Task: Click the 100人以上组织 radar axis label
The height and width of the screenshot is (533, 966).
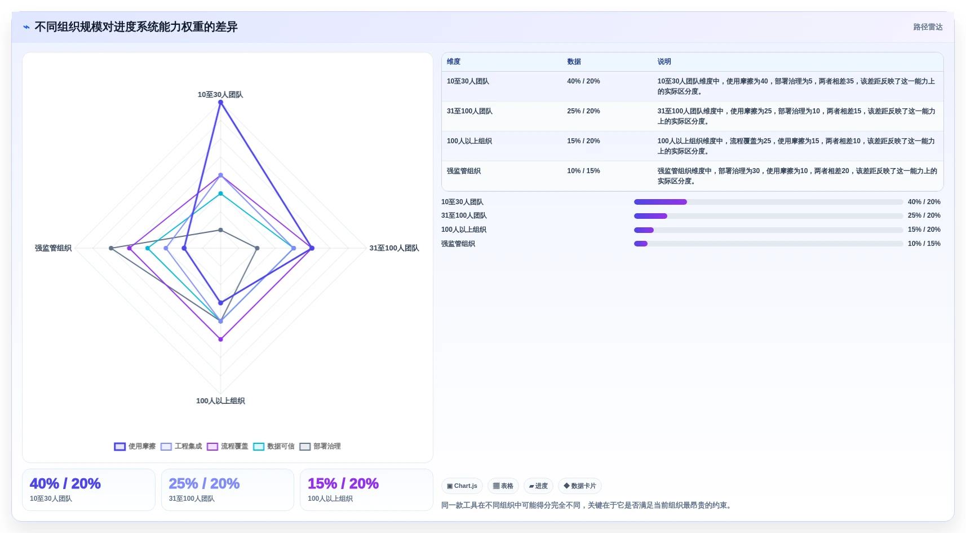Action: (220, 401)
